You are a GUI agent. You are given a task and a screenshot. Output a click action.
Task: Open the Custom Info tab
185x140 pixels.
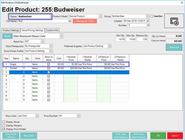pyautogui.click(x=52, y=30)
